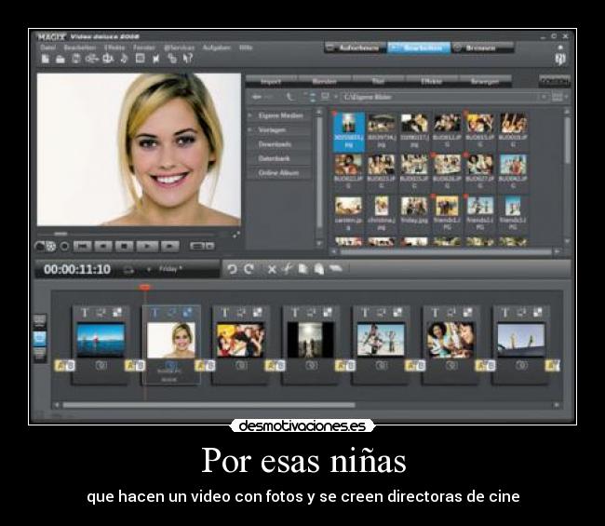Select the highlighted blue thumbnail in media pool
This screenshot has width=605, height=526.
(x=349, y=131)
